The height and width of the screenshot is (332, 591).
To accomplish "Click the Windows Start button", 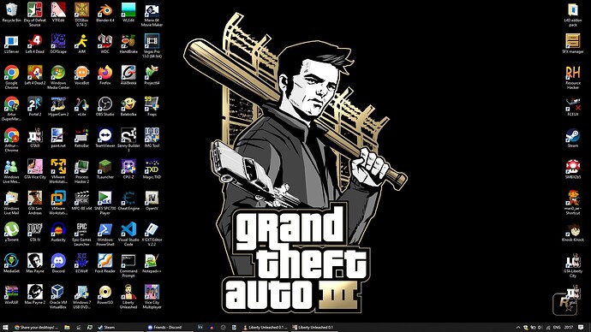I will [x=5, y=328].
